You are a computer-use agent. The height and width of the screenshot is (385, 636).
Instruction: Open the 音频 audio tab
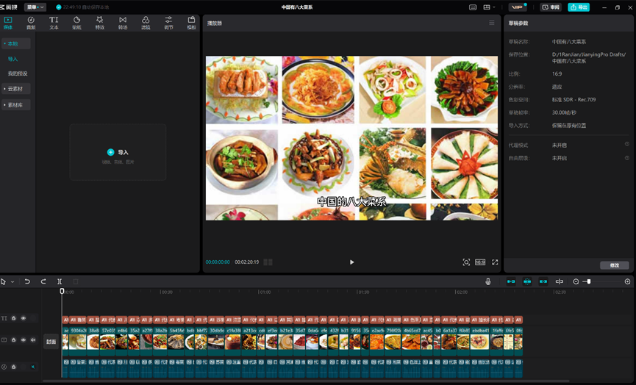(31, 23)
